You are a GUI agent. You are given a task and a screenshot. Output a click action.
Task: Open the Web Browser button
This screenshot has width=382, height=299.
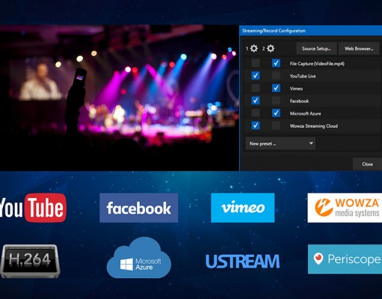(x=359, y=49)
